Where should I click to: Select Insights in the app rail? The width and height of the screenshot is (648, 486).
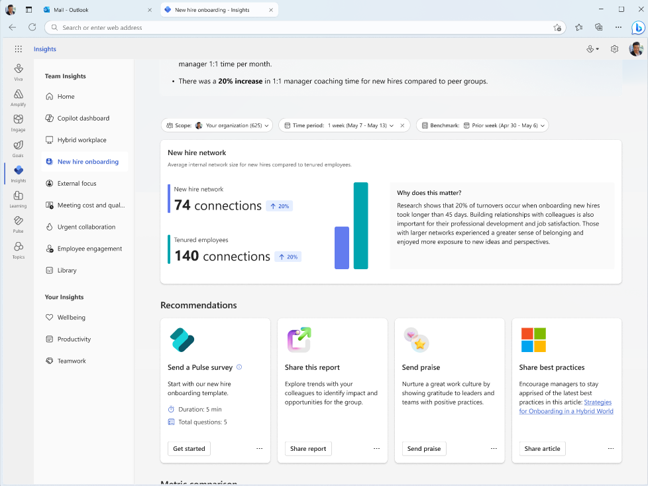[18, 174]
